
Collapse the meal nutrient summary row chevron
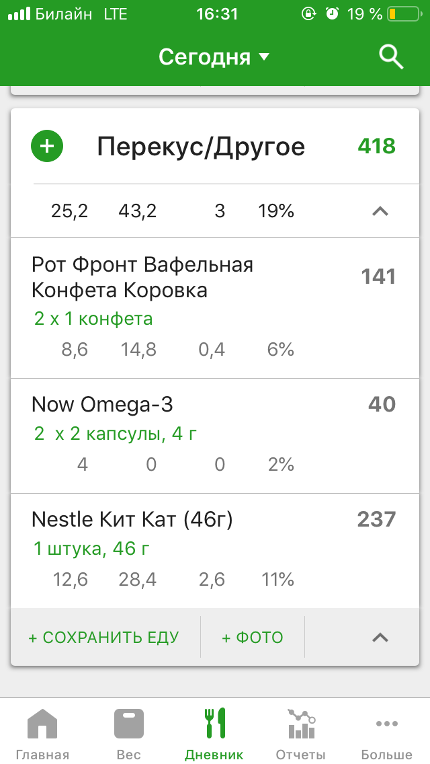click(x=380, y=211)
